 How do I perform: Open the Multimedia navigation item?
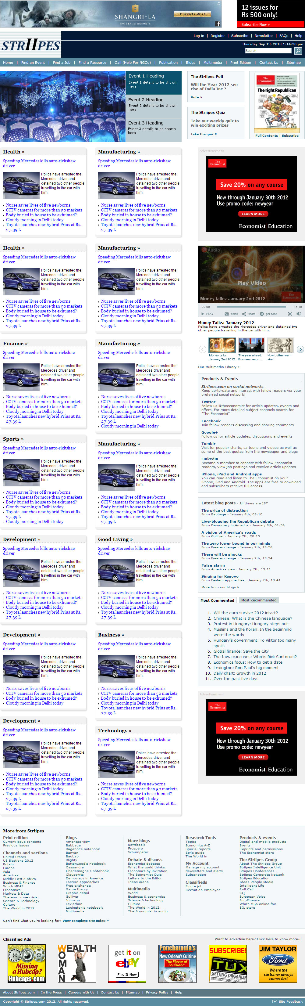(213, 63)
